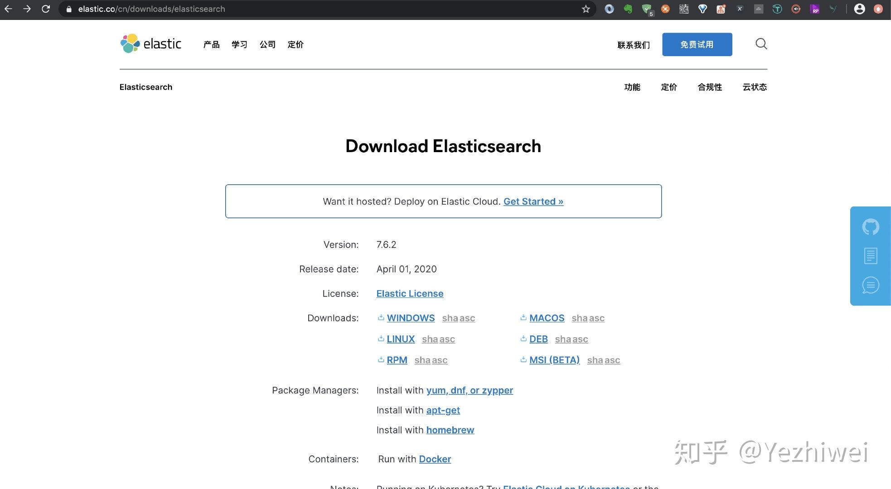Open the document icon in the blue sidebar
The image size is (891, 489).
(x=870, y=255)
